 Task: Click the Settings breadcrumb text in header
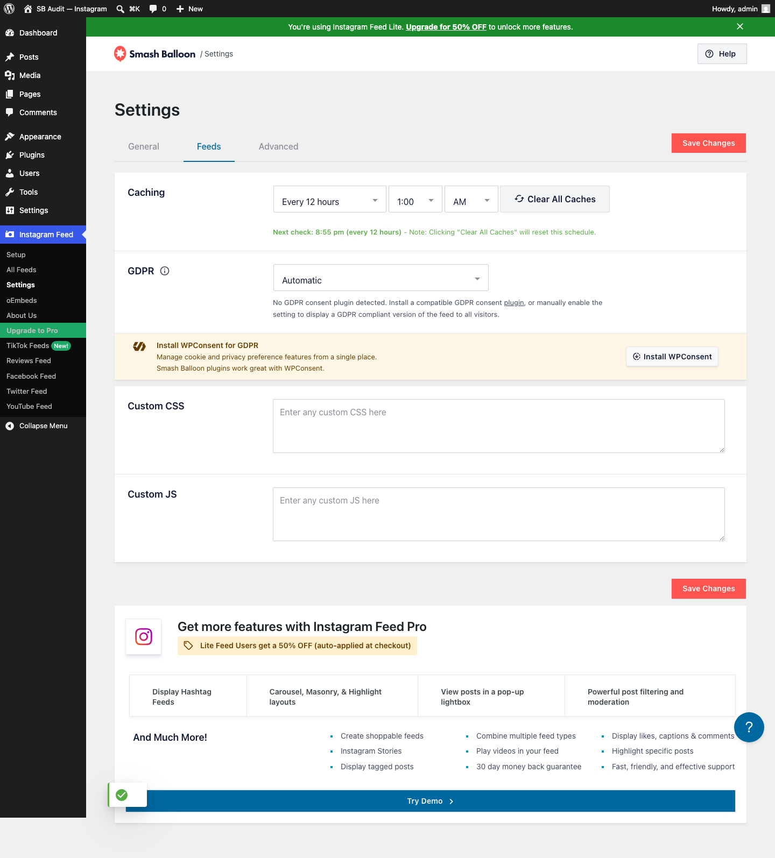tap(219, 54)
